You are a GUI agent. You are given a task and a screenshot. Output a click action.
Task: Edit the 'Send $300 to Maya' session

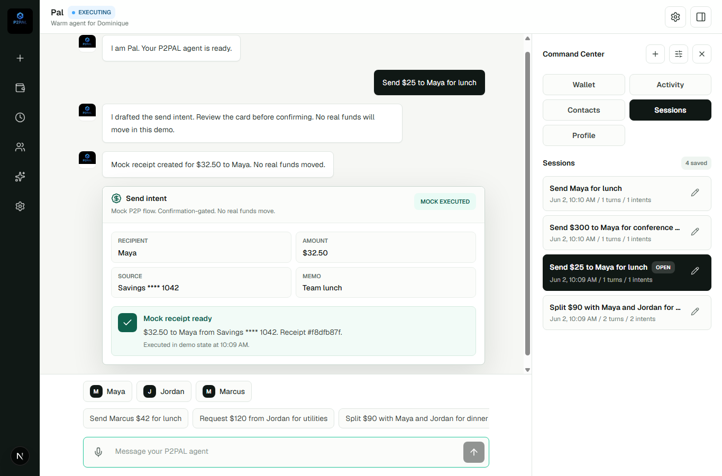[x=695, y=232]
